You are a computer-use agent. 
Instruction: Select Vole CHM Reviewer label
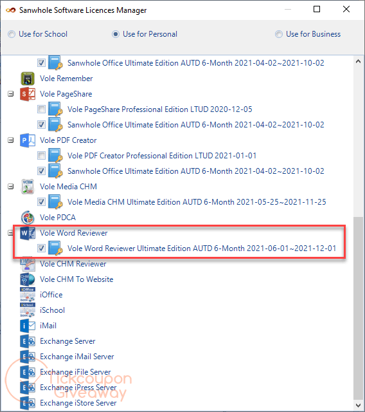(73, 264)
